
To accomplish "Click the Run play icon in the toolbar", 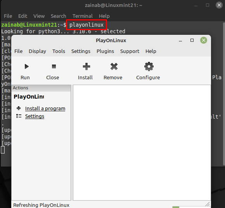I will [26, 66].
